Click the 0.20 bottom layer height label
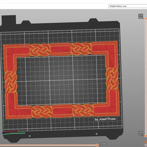The height and width of the screenshot is (147, 147). point(141,133)
